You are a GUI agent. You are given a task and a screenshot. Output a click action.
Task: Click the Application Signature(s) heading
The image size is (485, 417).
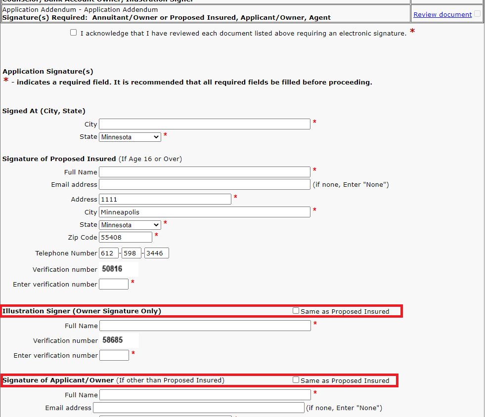48,72
